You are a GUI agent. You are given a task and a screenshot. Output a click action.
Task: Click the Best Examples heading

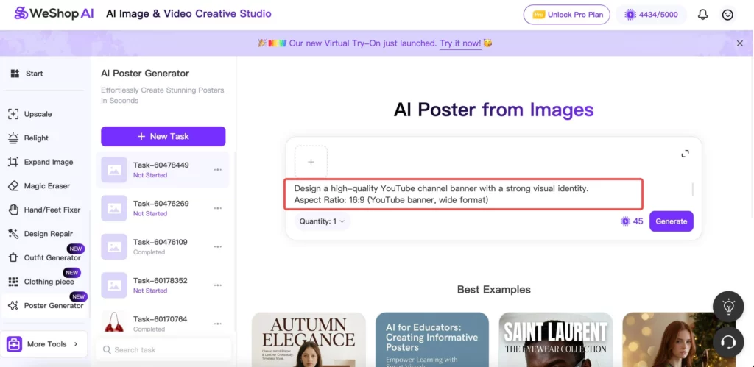click(494, 290)
